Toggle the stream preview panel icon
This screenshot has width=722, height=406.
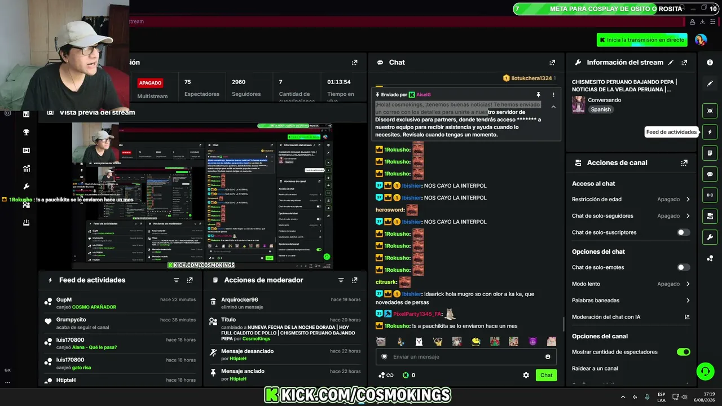click(x=710, y=111)
